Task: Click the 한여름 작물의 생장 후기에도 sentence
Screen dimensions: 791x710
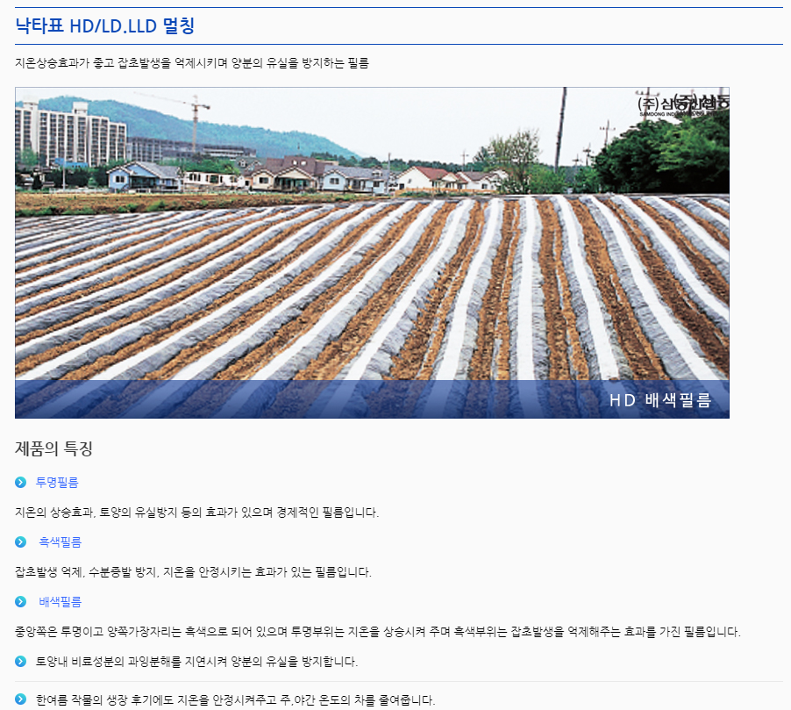Action: point(235,699)
